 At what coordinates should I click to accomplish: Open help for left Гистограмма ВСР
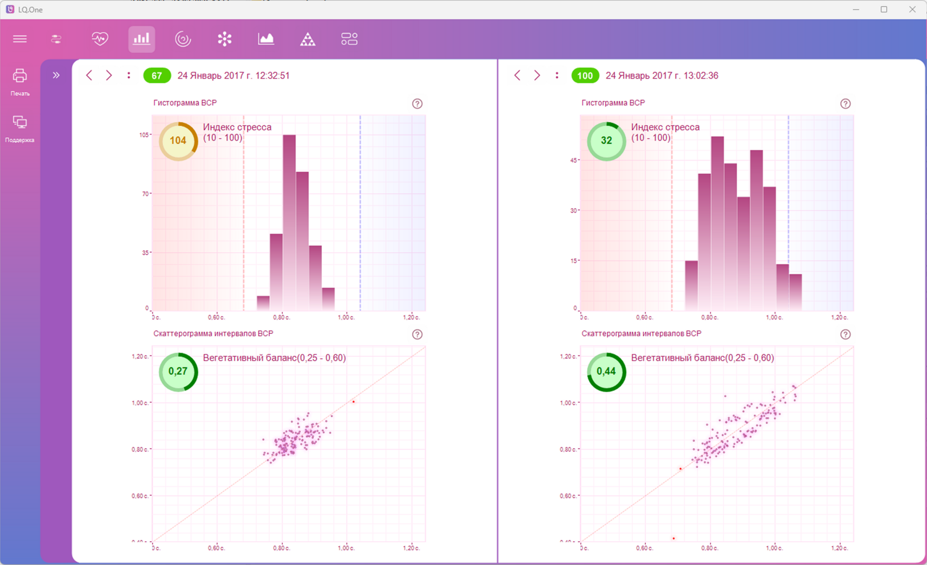click(417, 104)
